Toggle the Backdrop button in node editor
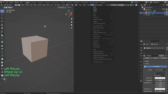The image size is (168, 94). 114,5
